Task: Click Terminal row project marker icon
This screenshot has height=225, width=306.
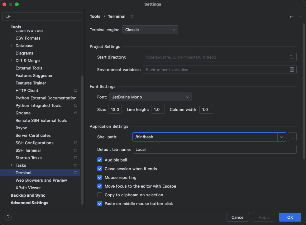Action: [75, 173]
